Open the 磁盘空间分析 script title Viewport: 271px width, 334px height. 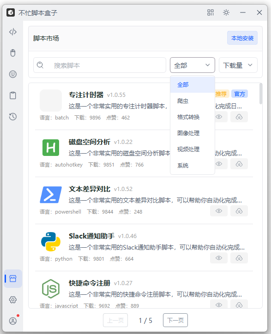tap(90, 142)
